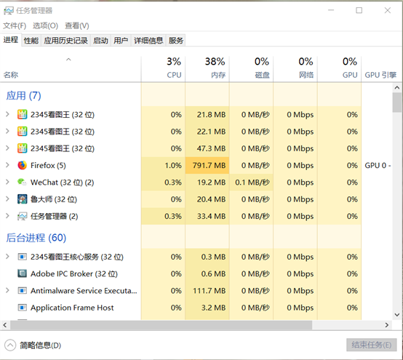403x360 pixels.
Task: Sort processes by the 内存 column header
Action: tap(207, 68)
